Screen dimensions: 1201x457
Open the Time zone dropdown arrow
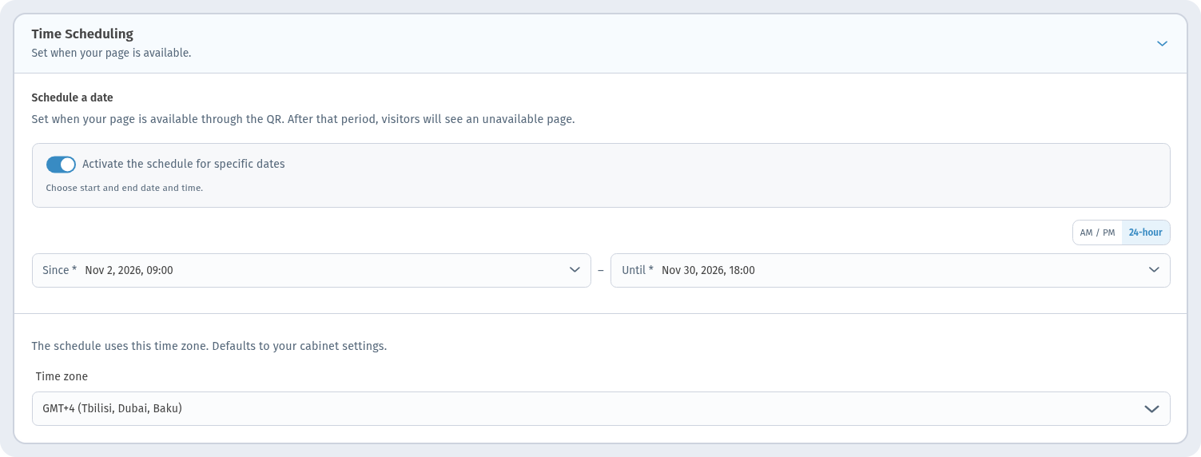pos(1151,409)
